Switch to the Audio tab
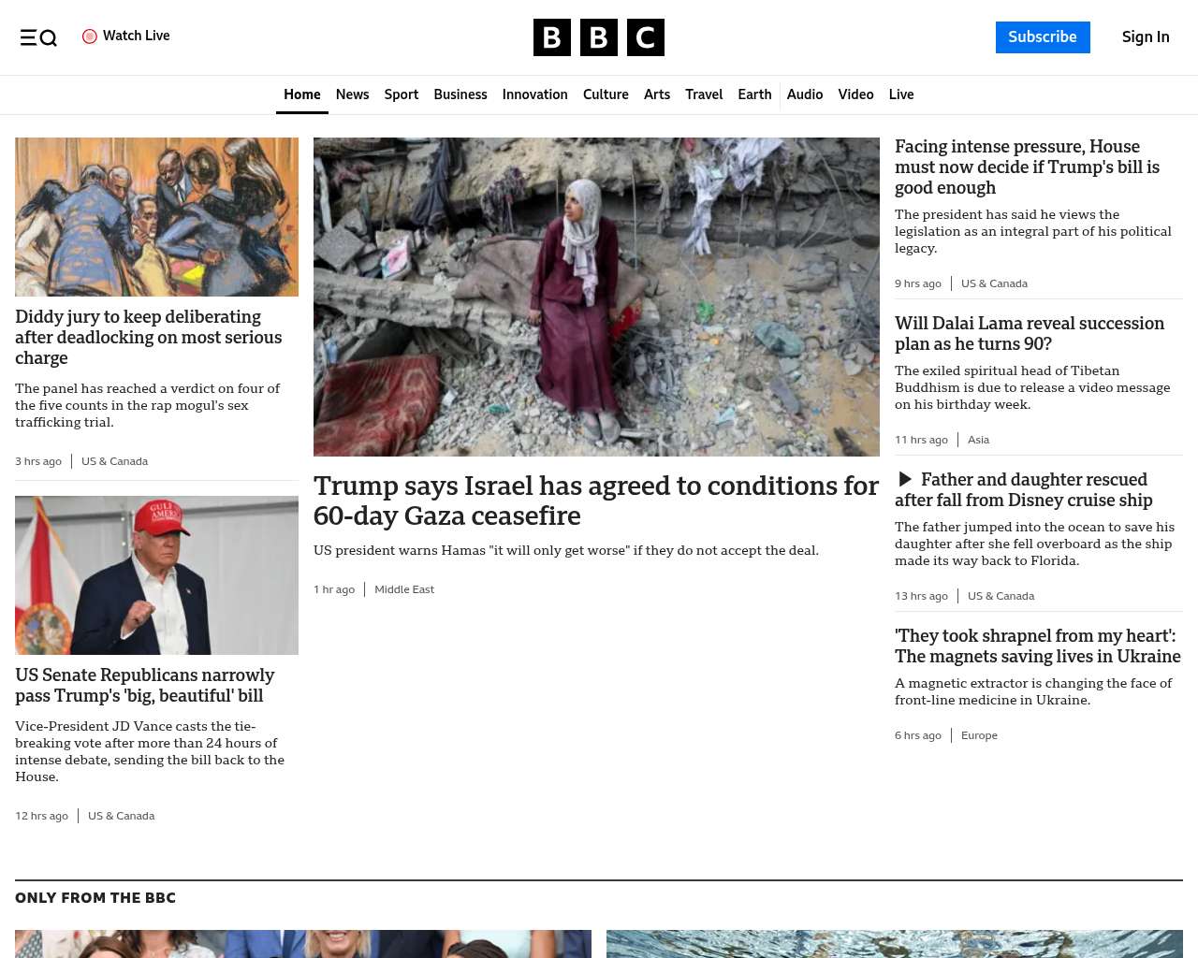This screenshot has width=1198, height=958. [x=805, y=94]
